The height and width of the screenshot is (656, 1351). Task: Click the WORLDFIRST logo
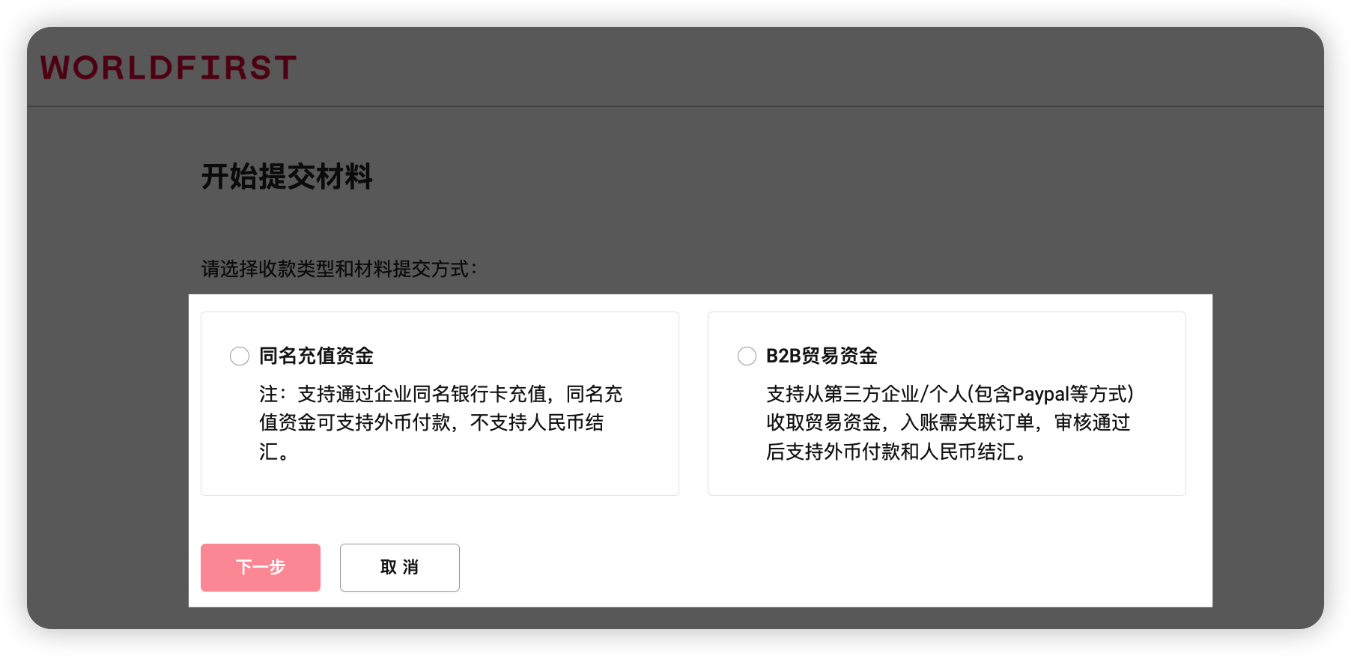tap(169, 67)
